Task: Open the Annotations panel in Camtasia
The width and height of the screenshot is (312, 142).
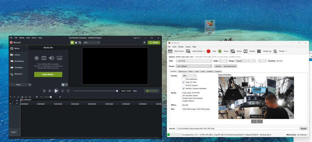Action: pos(18,61)
